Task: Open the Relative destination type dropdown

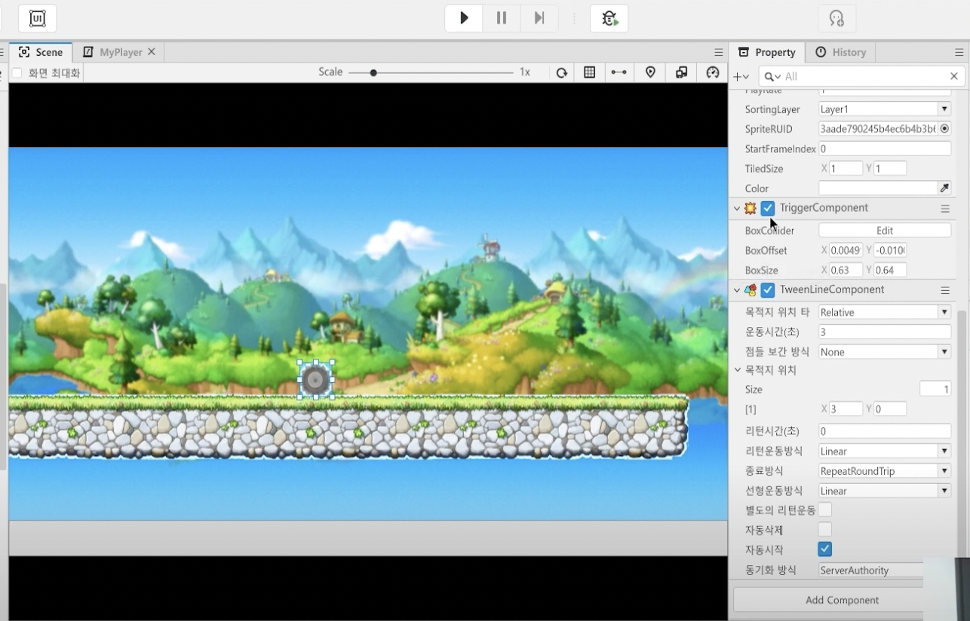Action: click(885, 312)
